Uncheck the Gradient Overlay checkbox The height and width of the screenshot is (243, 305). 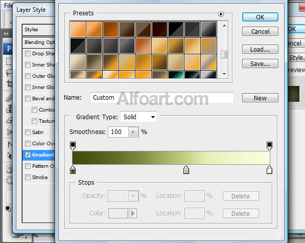point(28,154)
